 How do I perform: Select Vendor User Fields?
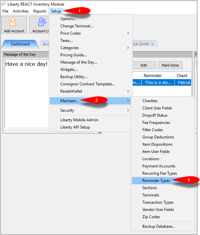[x=158, y=210]
